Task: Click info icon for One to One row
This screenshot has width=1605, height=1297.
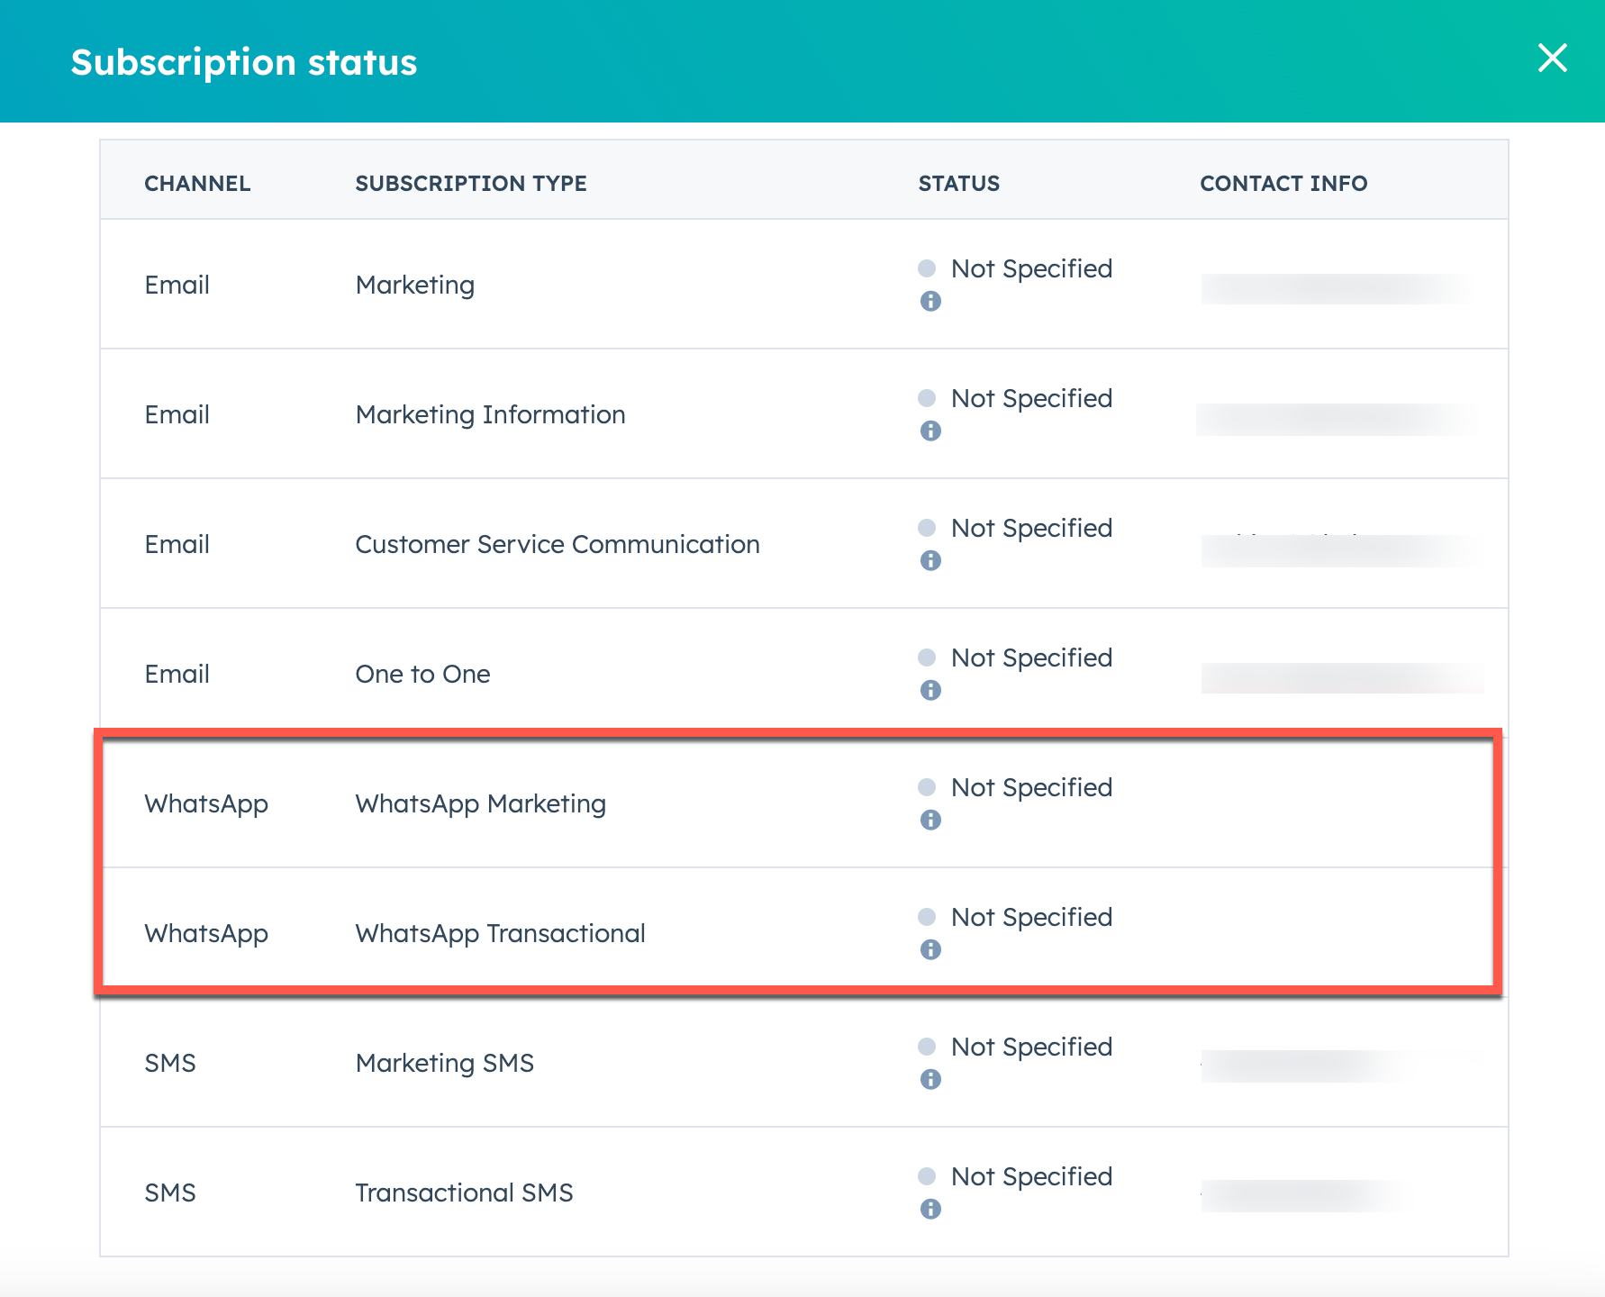Action: [x=930, y=691]
